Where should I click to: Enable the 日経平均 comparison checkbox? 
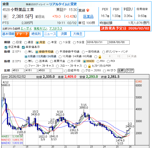66,71
